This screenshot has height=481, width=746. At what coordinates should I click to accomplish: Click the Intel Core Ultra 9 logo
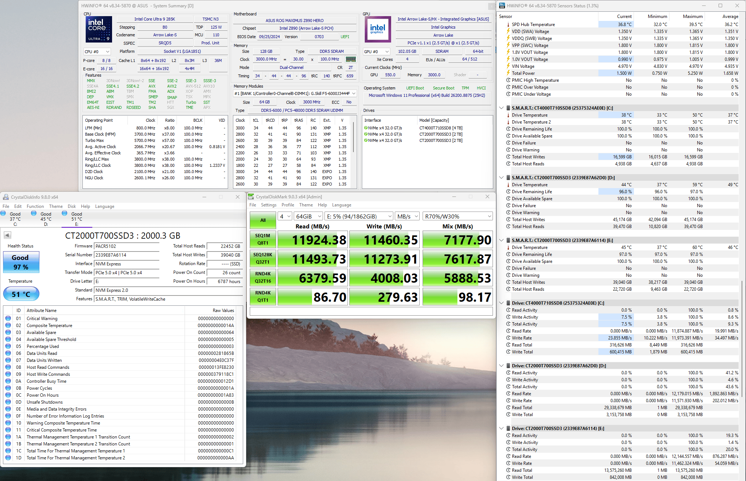click(x=99, y=29)
